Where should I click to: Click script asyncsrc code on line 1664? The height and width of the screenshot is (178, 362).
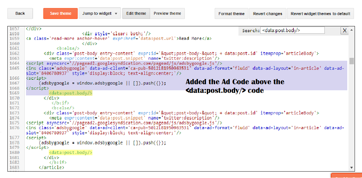tap(124, 63)
